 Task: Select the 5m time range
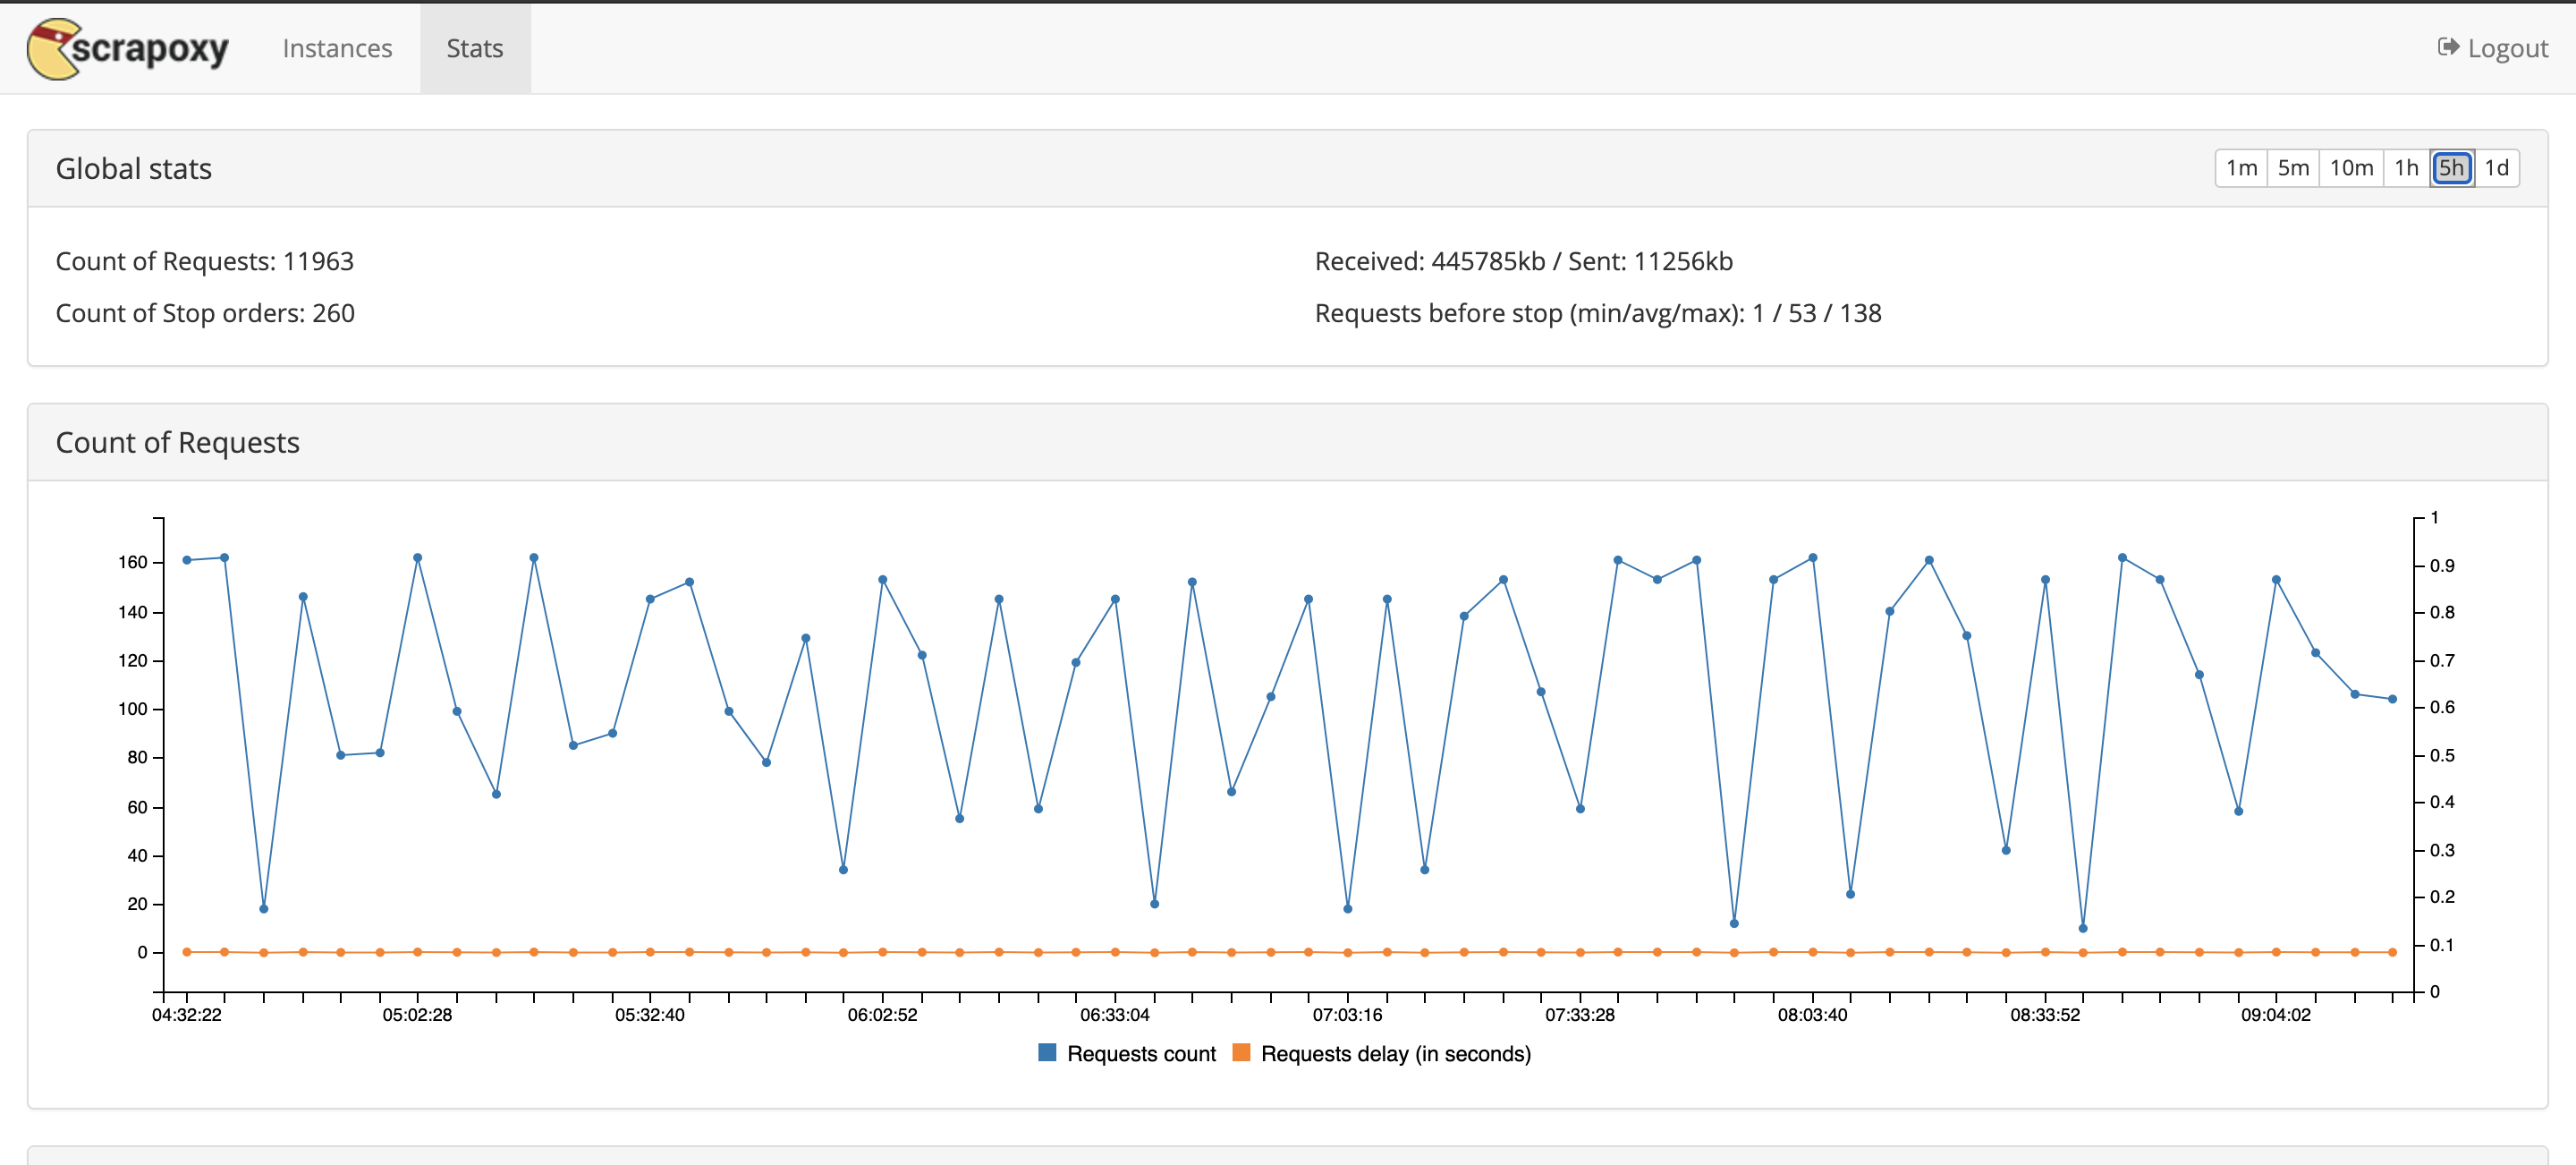tap(2293, 168)
